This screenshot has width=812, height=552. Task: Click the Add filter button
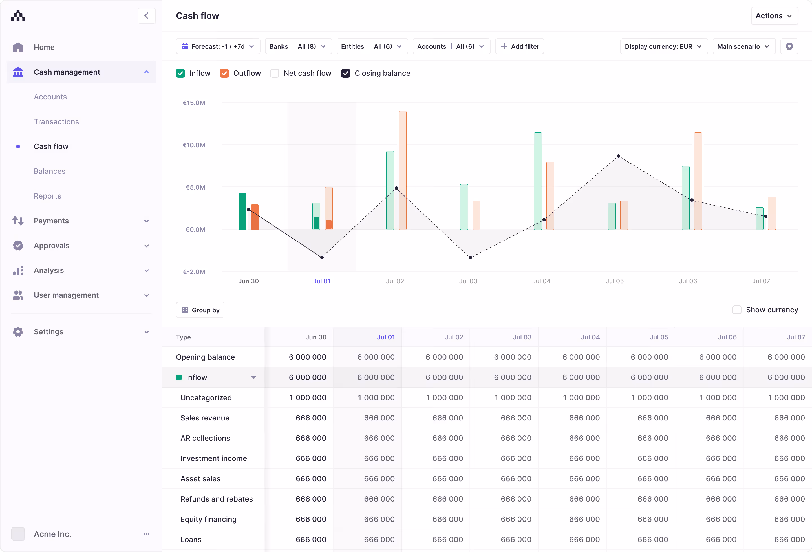(x=520, y=46)
